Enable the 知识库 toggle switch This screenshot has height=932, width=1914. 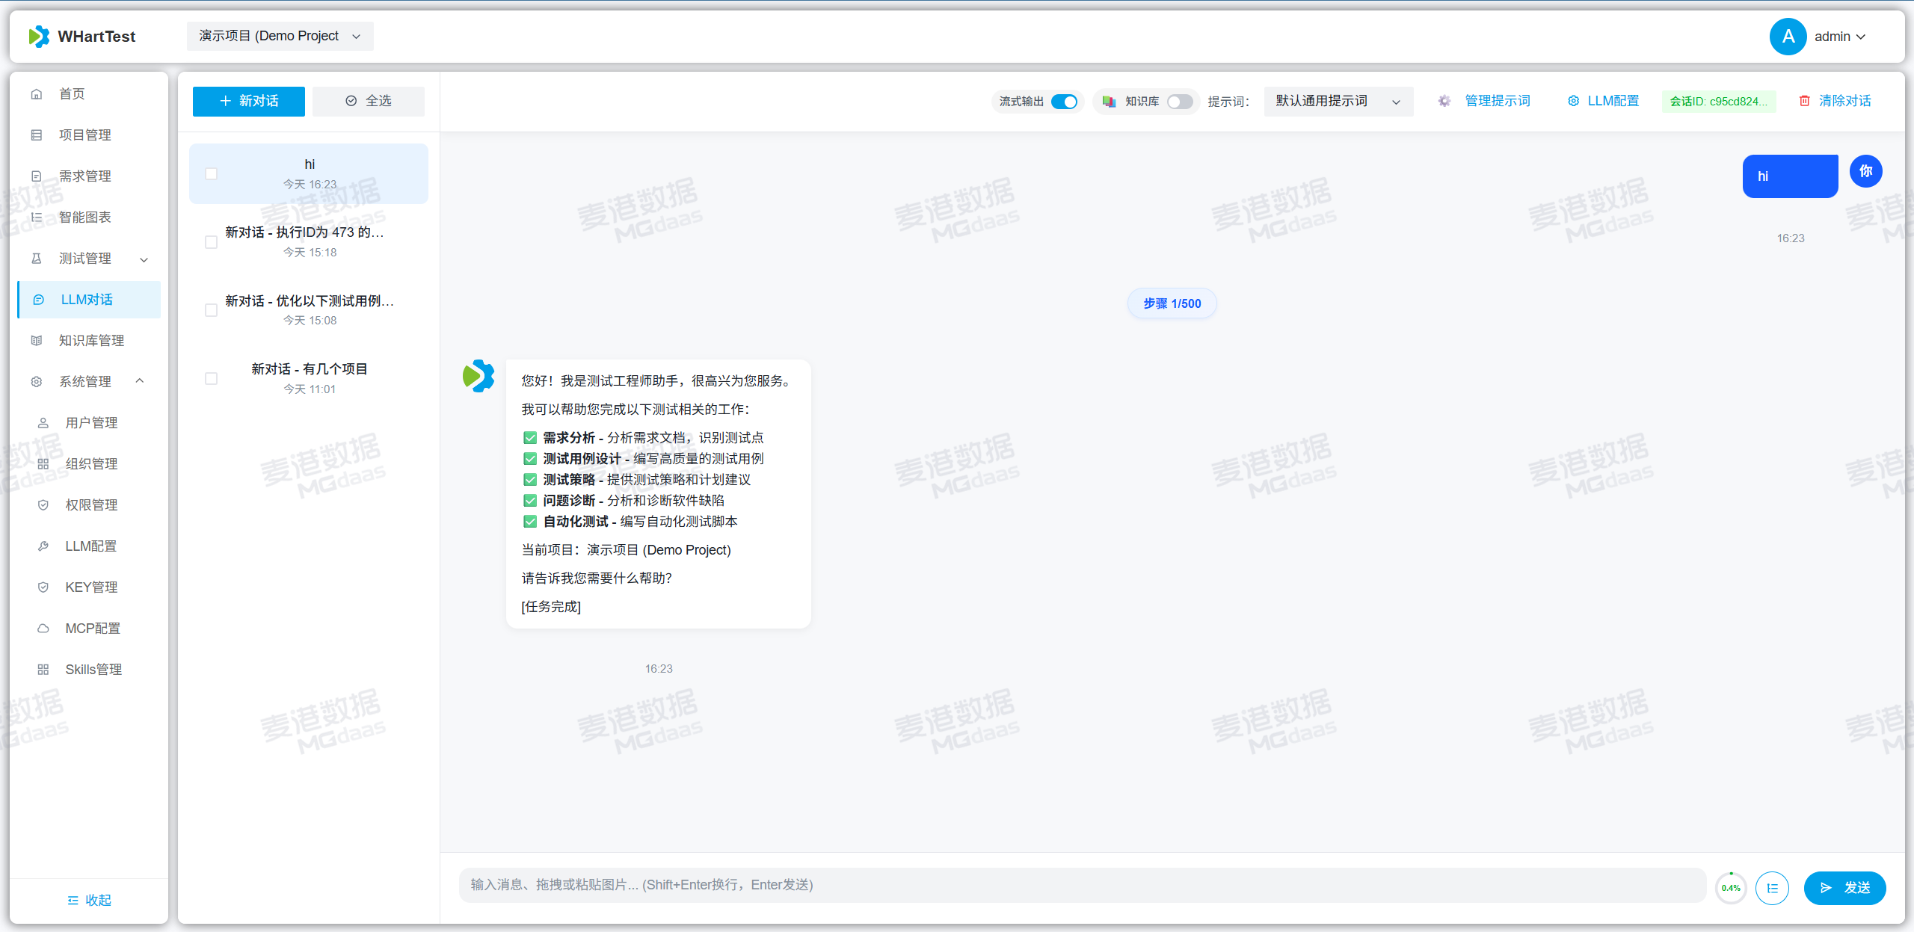point(1180,101)
